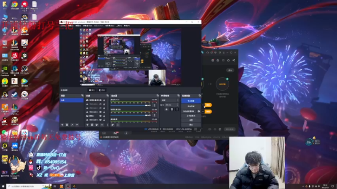This screenshot has width=337, height=189.
Task: Open Task View on the taskbar
Action: coord(55,186)
